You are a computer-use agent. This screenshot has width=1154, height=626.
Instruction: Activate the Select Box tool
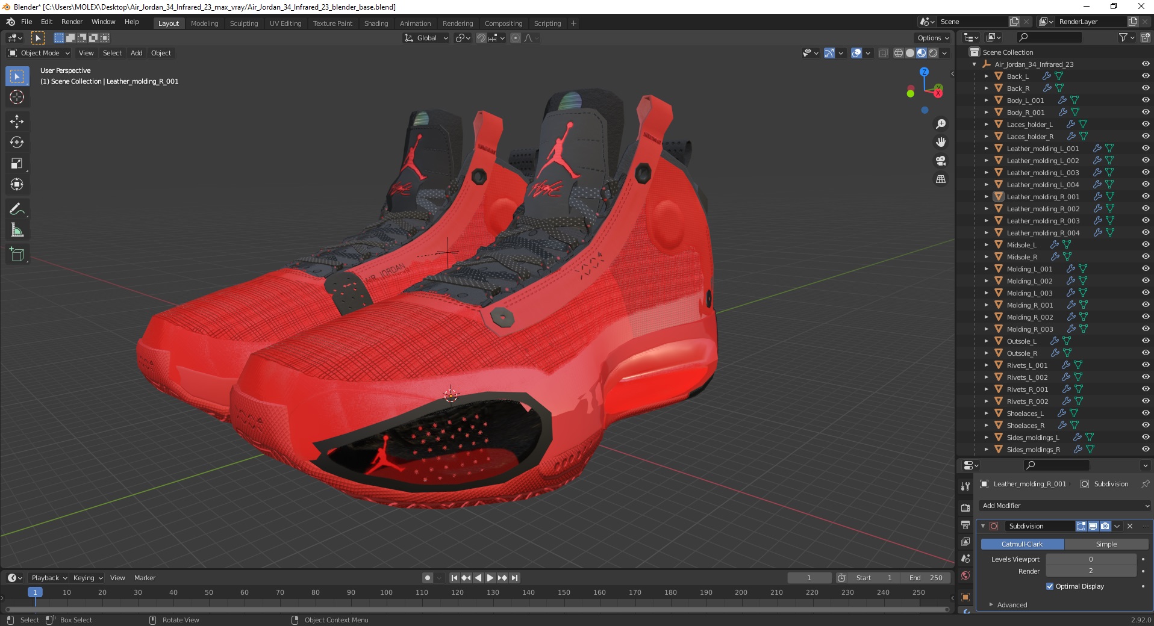click(17, 76)
